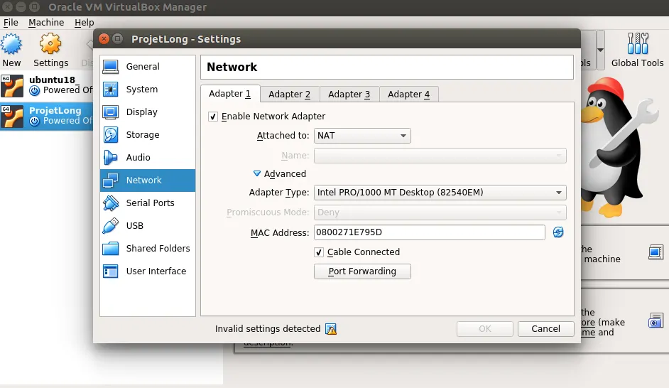Click New in the VirtualBox Manager toolbar
This screenshot has width=669, height=388.
(x=11, y=50)
